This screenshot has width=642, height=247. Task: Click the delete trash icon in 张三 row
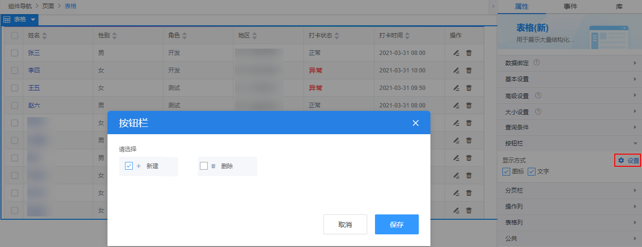[469, 53]
